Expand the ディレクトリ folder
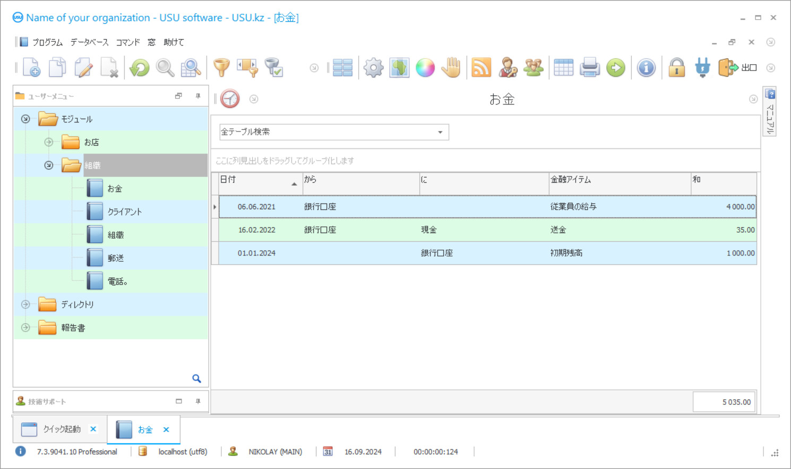This screenshot has width=791, height=469. 25,304
